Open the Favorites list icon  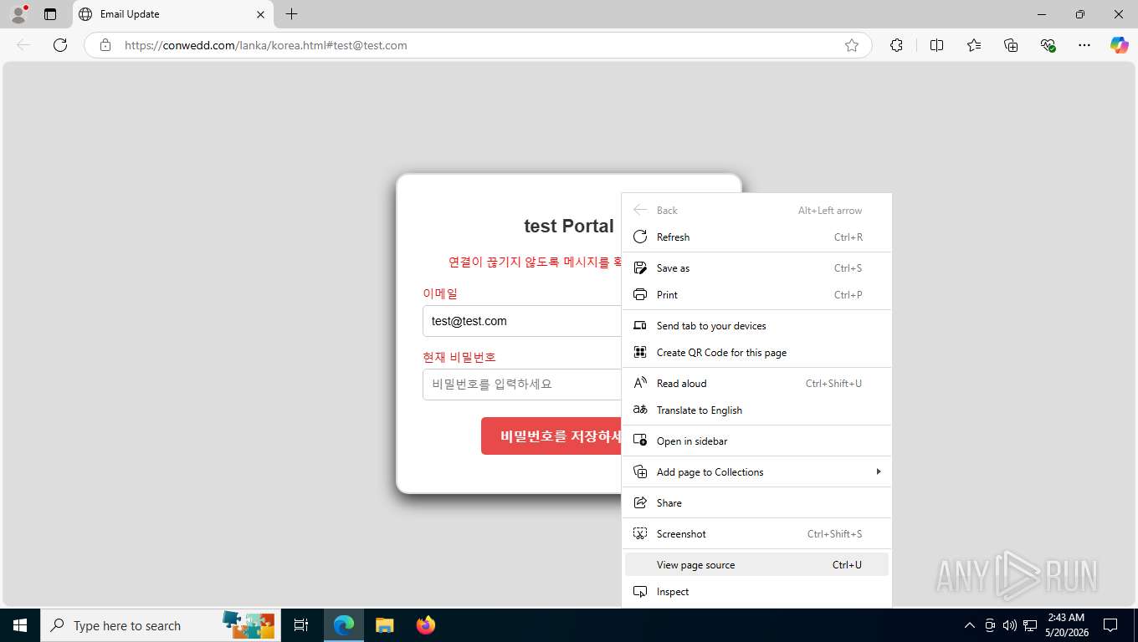click(974, 45)
